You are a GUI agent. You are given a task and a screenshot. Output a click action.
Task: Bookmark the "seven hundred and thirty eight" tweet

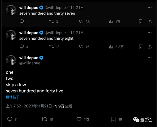pos(141,47)
